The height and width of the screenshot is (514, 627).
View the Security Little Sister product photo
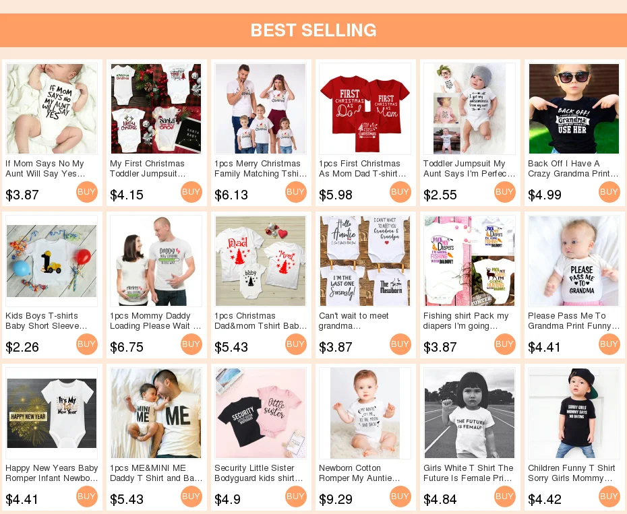[x=260, y=413]
